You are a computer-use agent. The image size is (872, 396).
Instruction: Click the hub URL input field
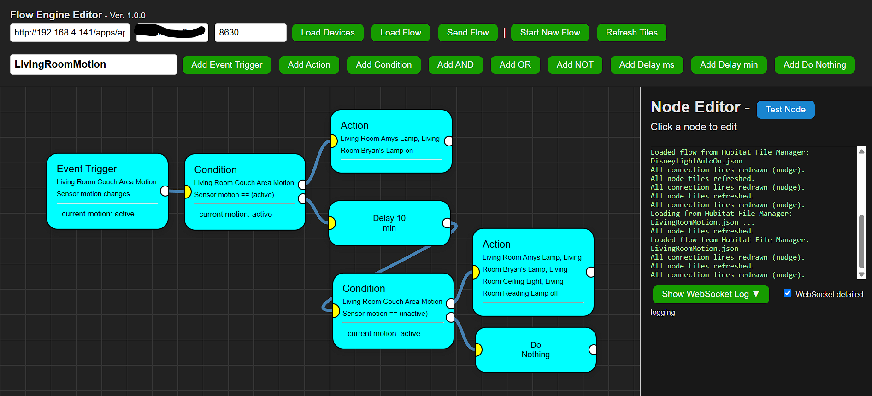(70, 33)
